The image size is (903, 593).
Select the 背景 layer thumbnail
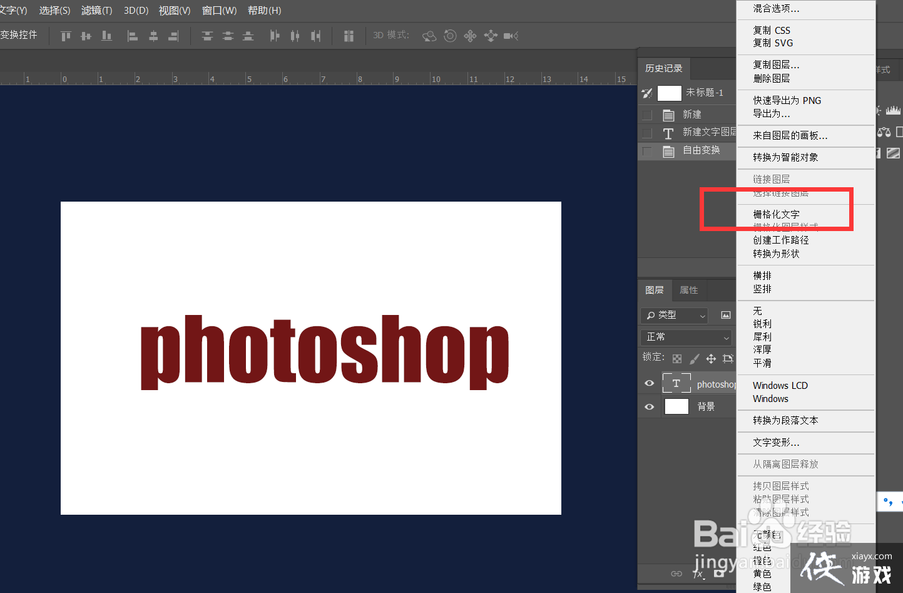[x=676, y=406]
